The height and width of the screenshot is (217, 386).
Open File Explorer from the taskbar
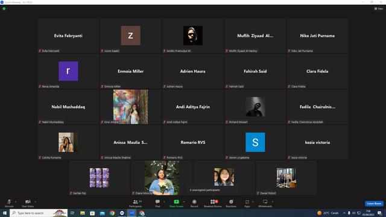(x=83, y=213)
